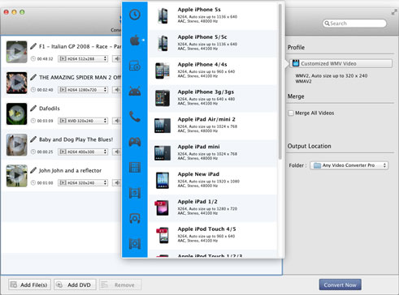Choose the Apple iPad Air/mini 2 profile
The width and height of the screenshot is (399, 295).
(213, 126)
